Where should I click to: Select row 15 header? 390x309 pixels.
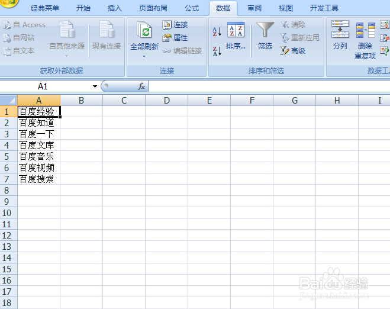(x=9, y=269)
